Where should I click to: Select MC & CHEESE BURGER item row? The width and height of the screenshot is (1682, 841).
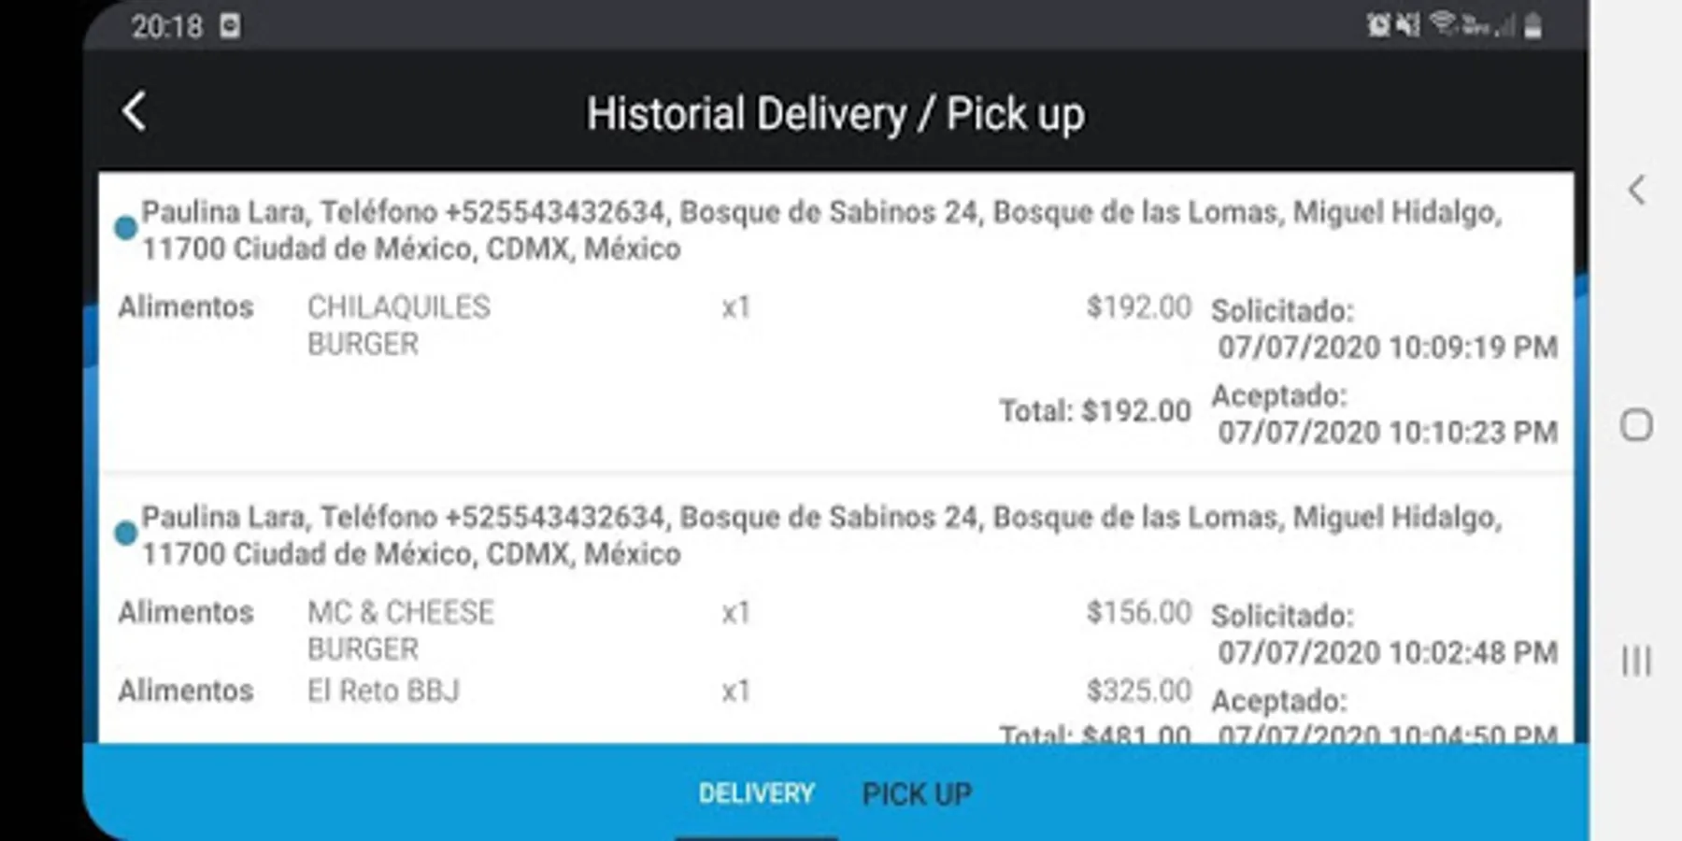(654, 630)
